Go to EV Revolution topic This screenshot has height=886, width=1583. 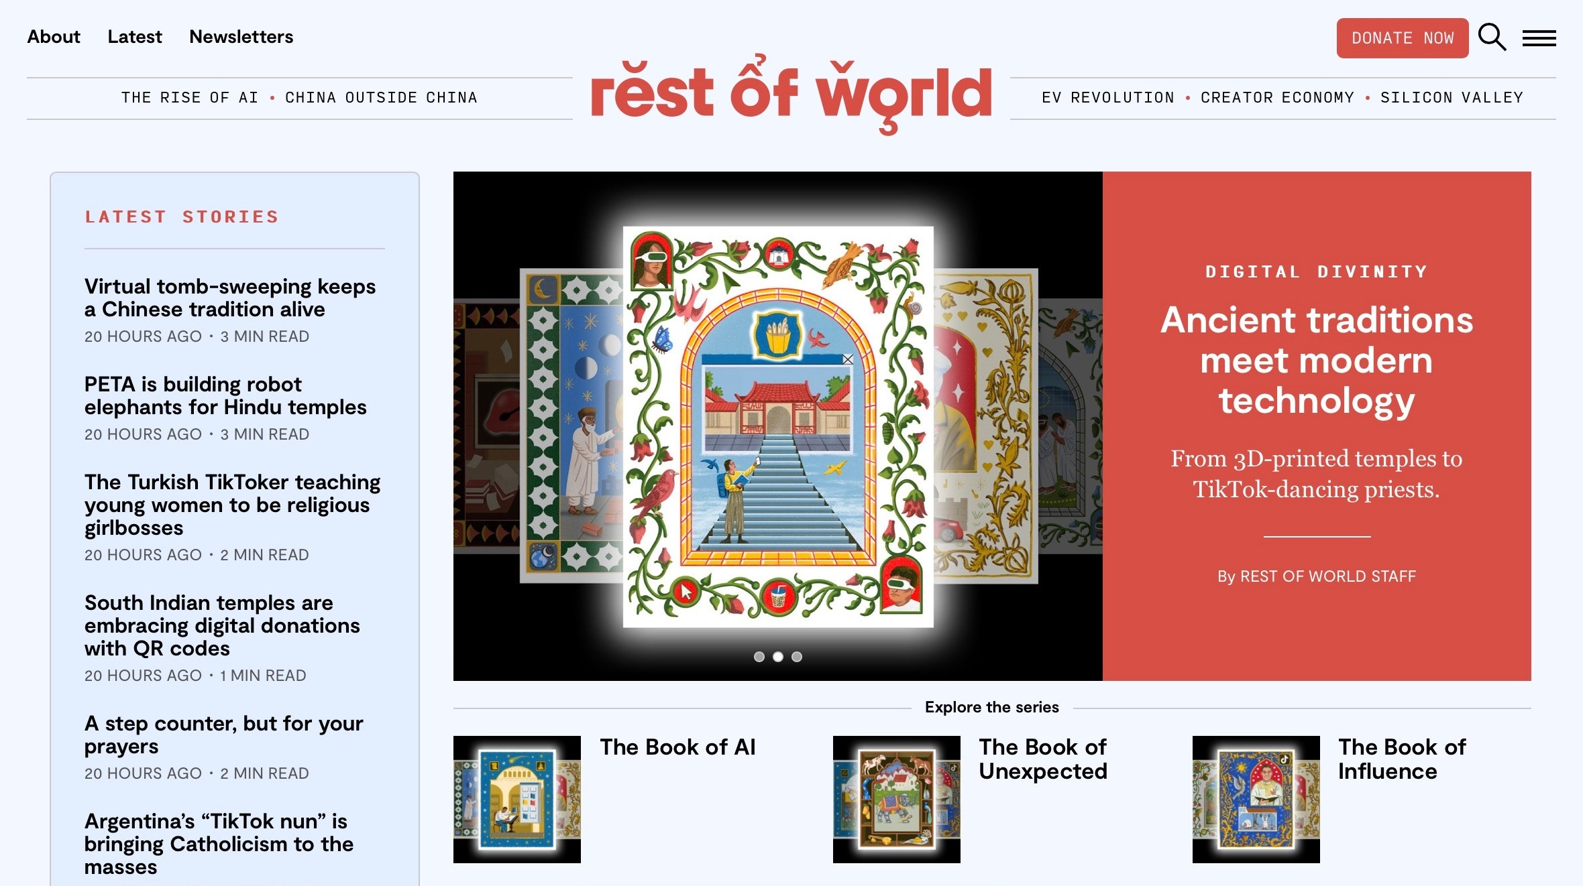[x=1108, y=98]
